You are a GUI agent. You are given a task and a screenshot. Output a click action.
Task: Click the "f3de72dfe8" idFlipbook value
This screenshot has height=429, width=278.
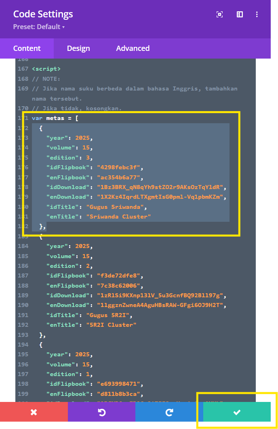(x=119, y=276)
